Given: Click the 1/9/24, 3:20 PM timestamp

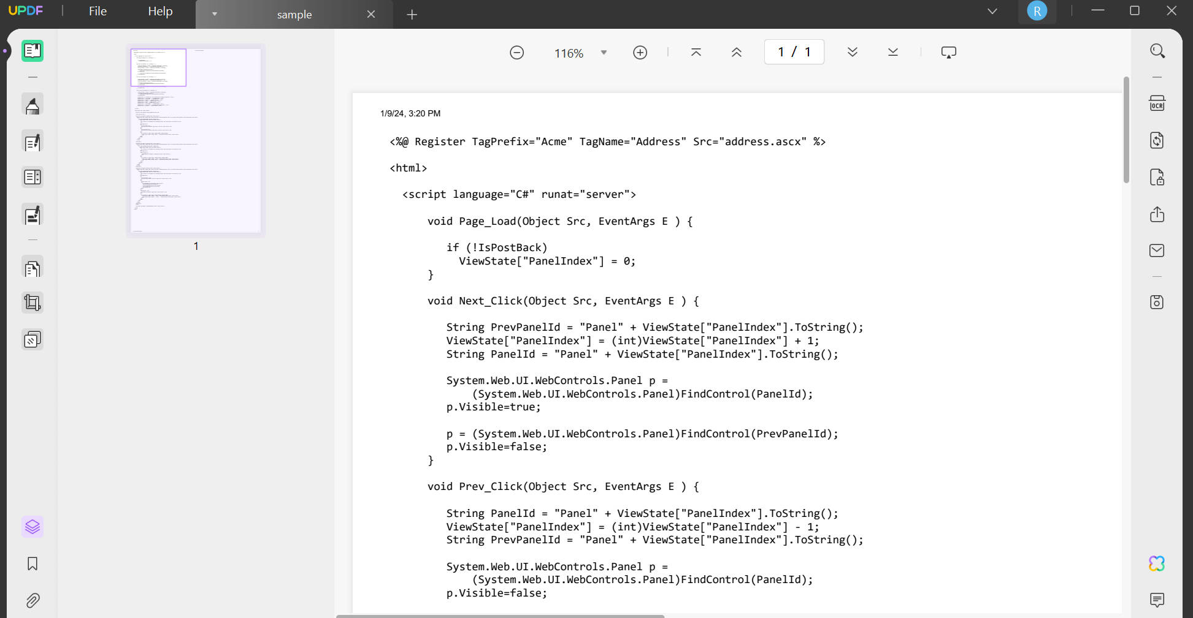Looking at the screenshot, I should click(x=410, y=113).
